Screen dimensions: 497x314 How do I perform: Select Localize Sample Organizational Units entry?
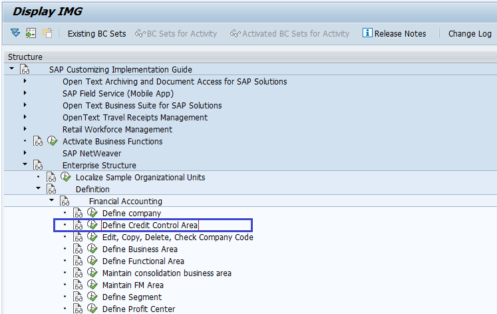click(x=140, y=178)
